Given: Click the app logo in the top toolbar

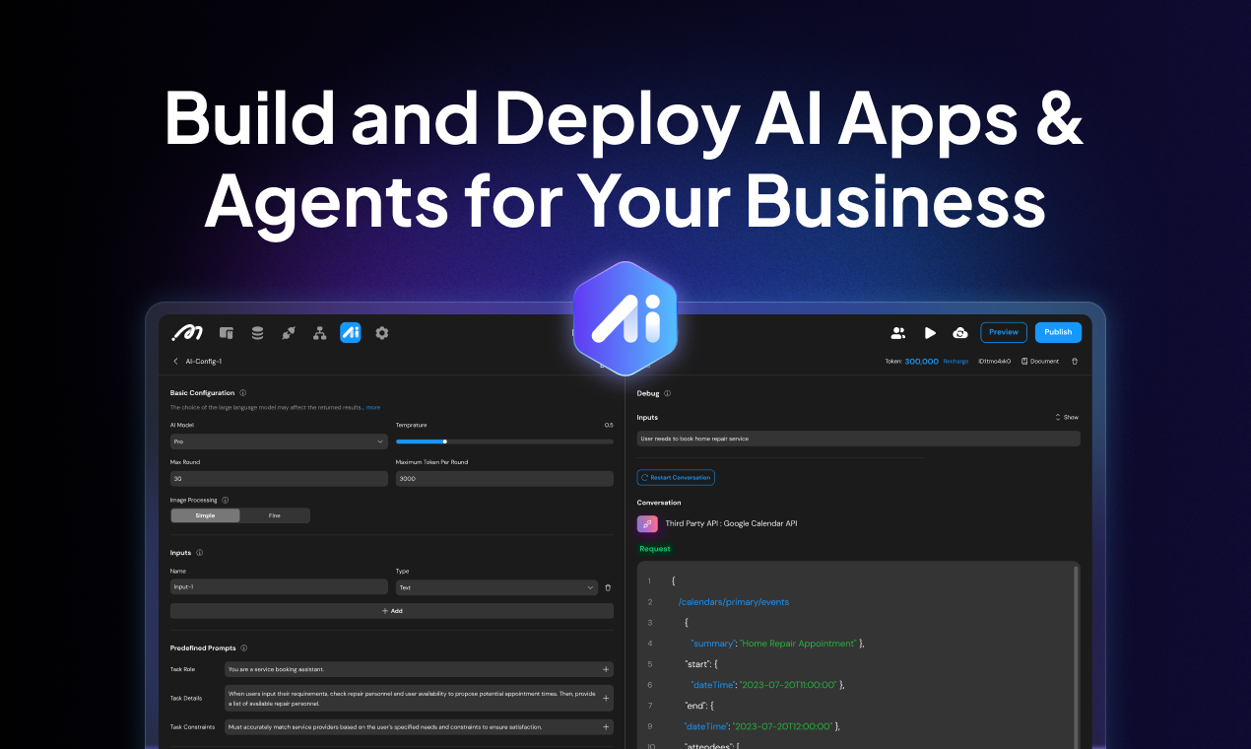Looking at the screenshot, I should [186, 333].
